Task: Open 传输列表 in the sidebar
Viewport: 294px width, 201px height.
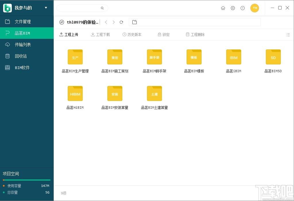Action: pyautogui.click(x=27, y=45)
